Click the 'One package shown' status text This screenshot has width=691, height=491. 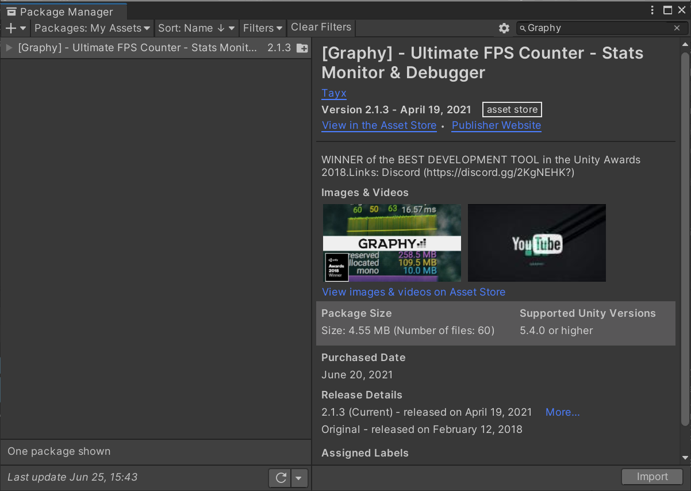tap(59, 451)
